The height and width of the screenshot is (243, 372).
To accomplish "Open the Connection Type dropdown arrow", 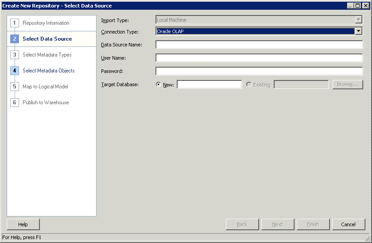I will coord(358,31).
